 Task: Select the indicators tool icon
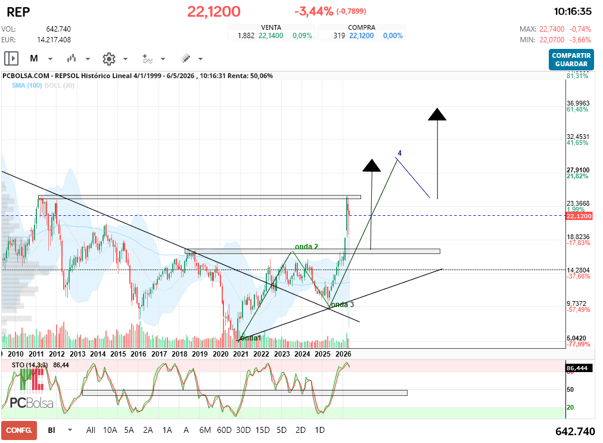click(x=147, y=58)
